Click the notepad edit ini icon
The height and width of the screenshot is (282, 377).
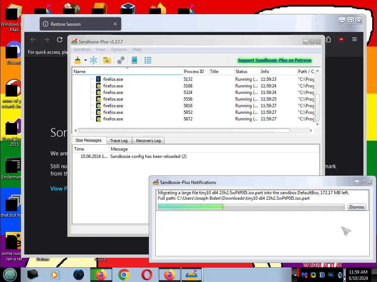point(134,60)
